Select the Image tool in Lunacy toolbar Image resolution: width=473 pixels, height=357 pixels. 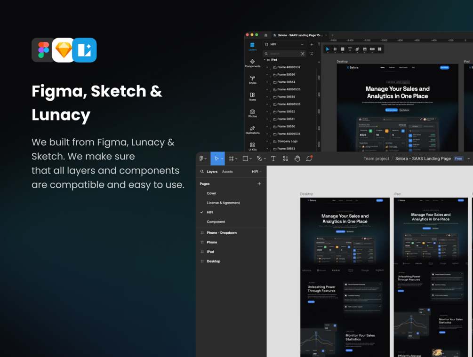[365, 49]
